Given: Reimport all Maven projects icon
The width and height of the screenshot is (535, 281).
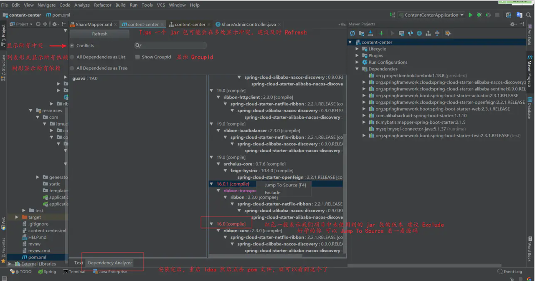Looking at the screenshot, I should (x=352, y=33).
